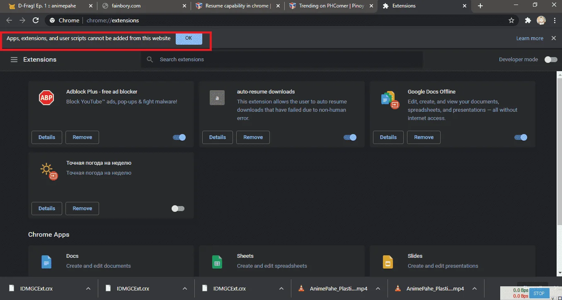Image resolution: width=562 pixels, height=300 pixels.
Task: Click OK on the infobar message
Action: coord(189,38)
